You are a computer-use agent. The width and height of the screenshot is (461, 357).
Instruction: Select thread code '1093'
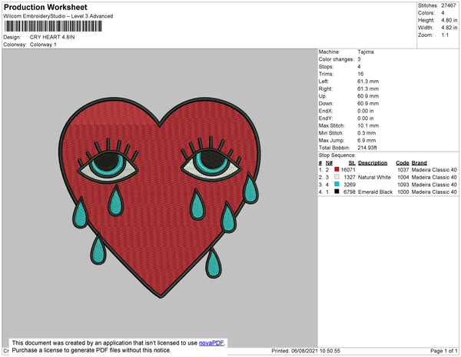pos(403,185)
